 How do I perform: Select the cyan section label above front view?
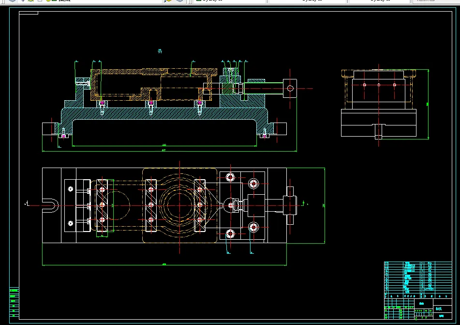pyautogui.click(x=160, y=50)
